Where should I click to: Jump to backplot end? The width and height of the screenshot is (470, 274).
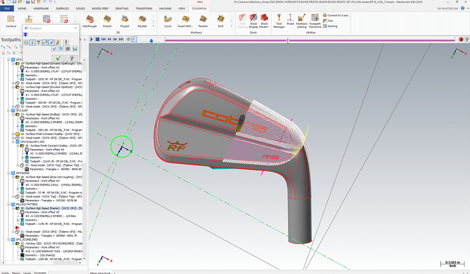pyautogui.click(x=121, y=39)
